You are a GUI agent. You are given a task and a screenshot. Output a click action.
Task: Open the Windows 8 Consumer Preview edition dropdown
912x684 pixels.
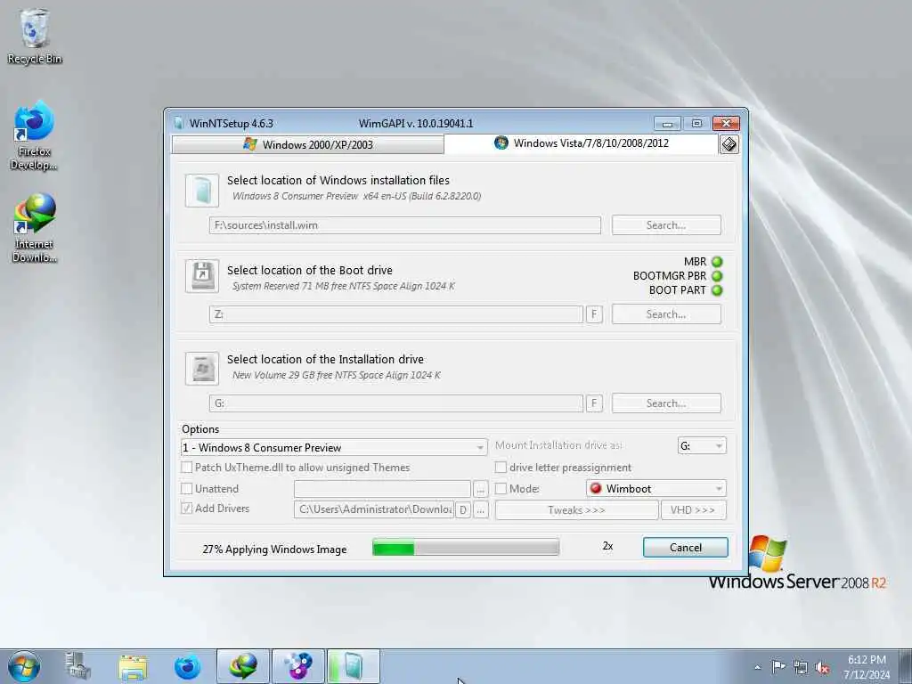(334, 447)
